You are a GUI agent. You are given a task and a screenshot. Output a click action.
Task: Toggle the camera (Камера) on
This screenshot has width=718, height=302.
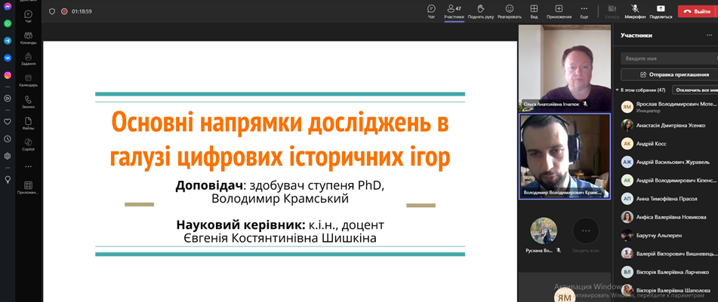(x=612, y=11)
